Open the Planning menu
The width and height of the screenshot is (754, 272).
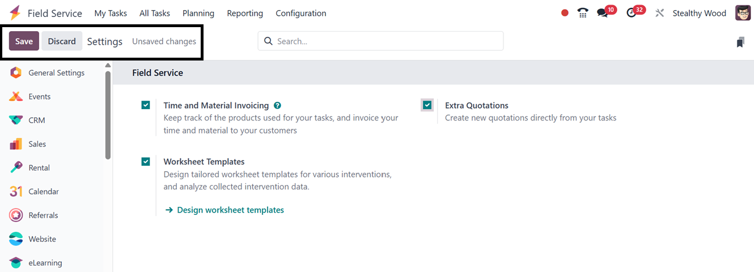click(x=198, y=13)
